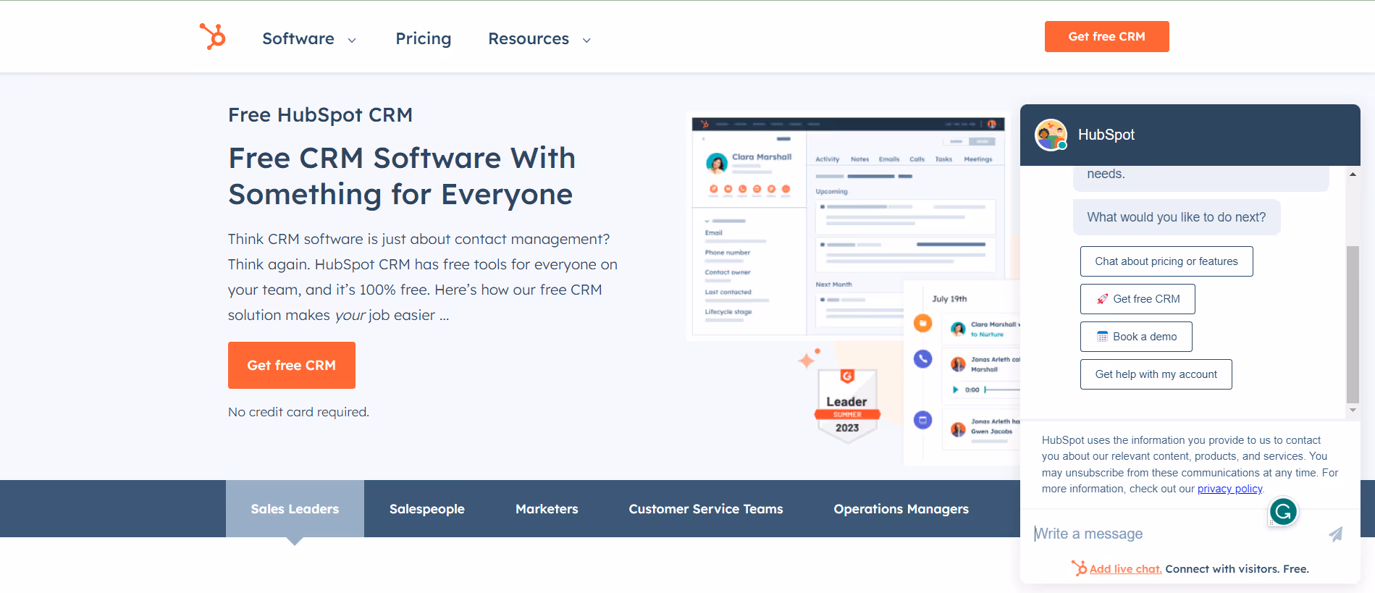Click the blue phone call timeline icon
The height and width of the screenshot is (593, 1375).
pos(922,358)
